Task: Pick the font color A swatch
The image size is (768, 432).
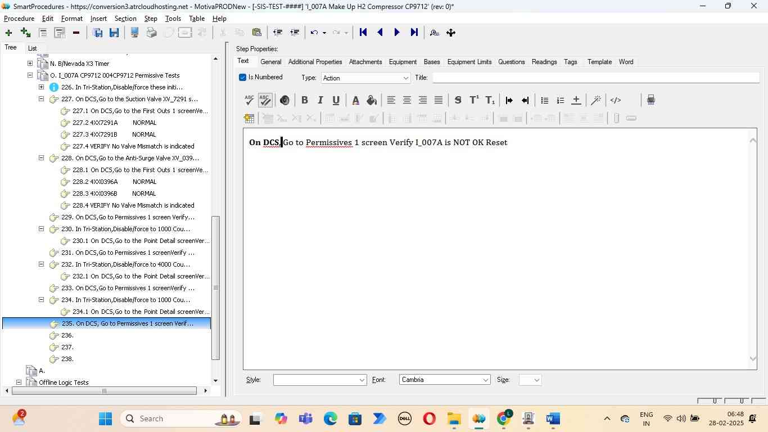Action: 355,100
